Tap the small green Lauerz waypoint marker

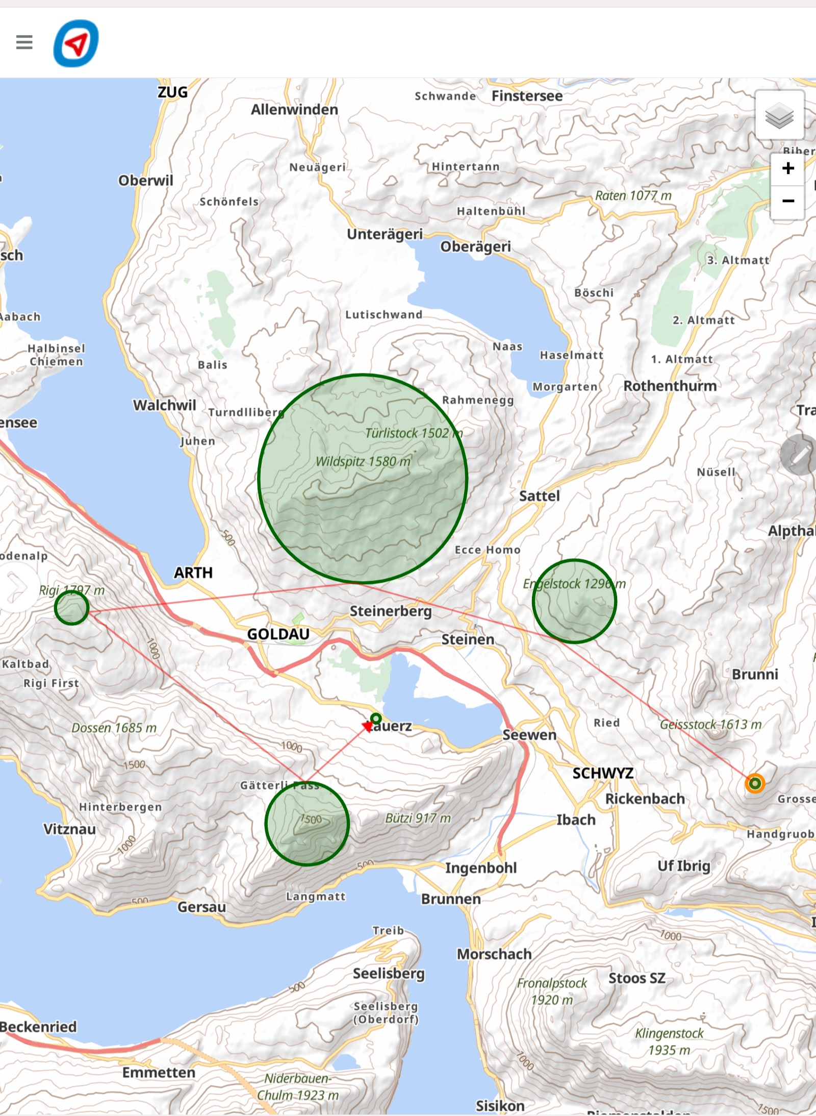tap(376, 718)
